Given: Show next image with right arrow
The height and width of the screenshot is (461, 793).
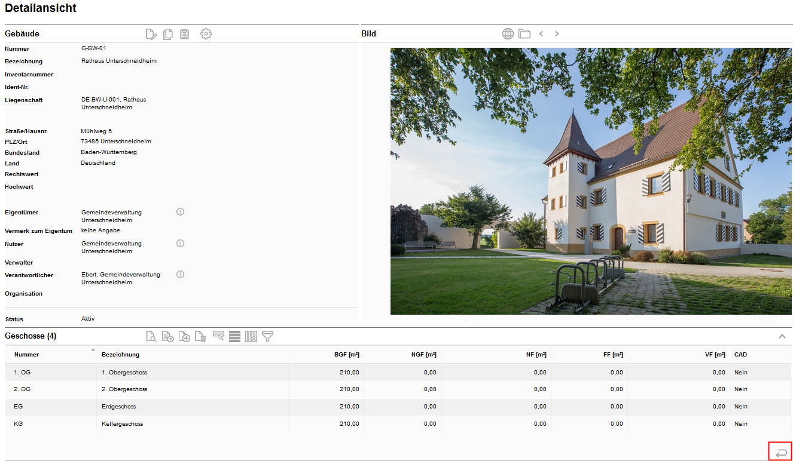Looking at the screenshot, I should pyautogui.click(x=557, y=34).
